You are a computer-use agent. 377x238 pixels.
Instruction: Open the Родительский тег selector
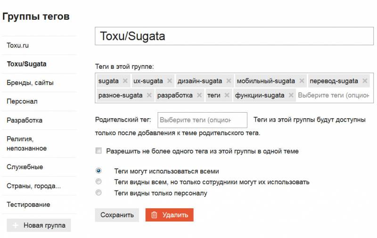[x=202, y=120]
